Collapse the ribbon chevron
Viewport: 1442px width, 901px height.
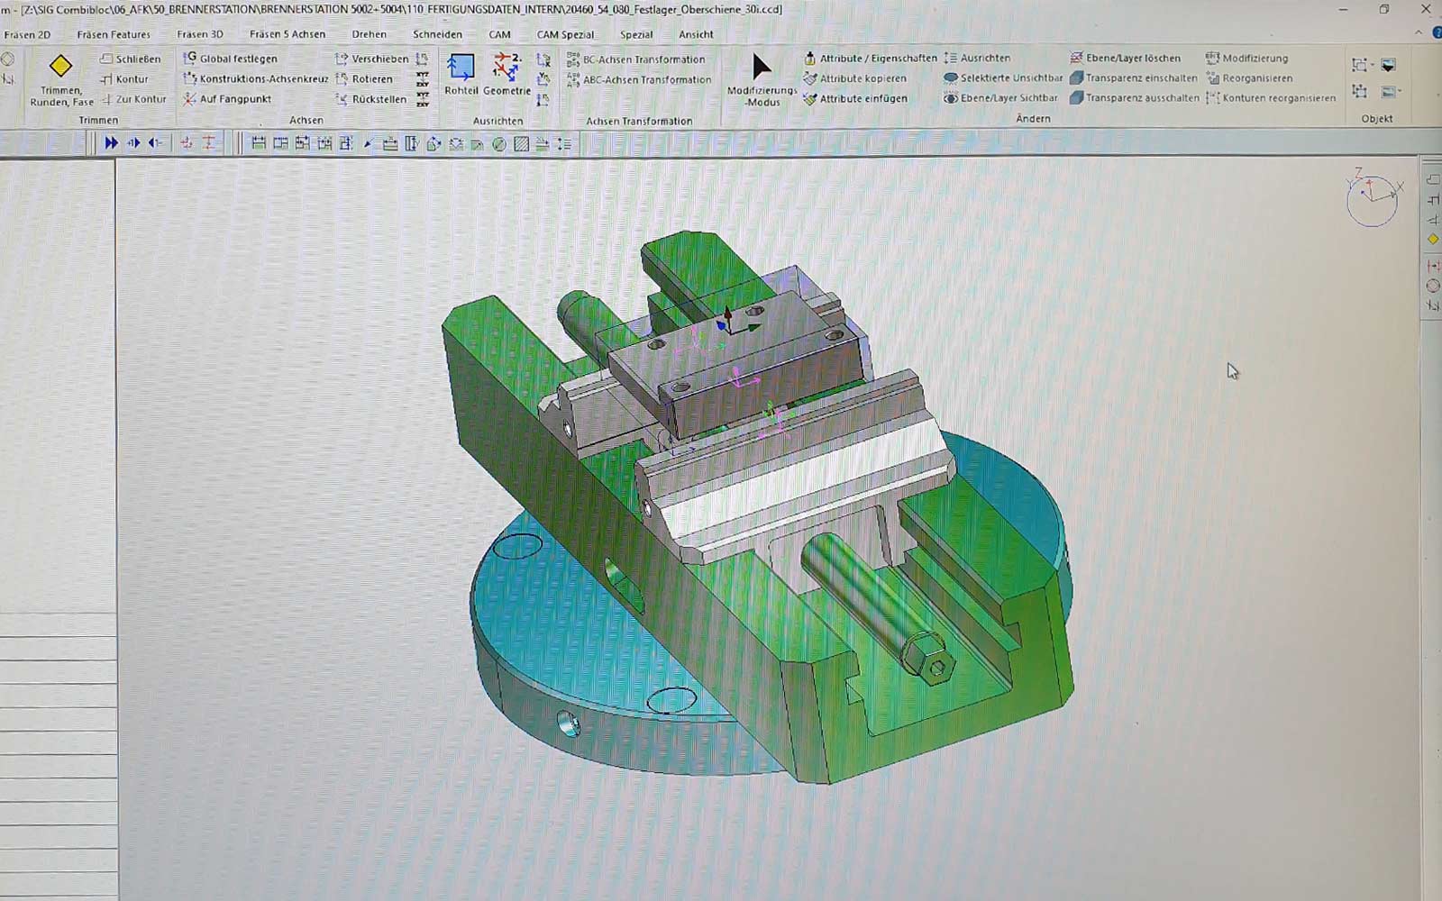1419,33
